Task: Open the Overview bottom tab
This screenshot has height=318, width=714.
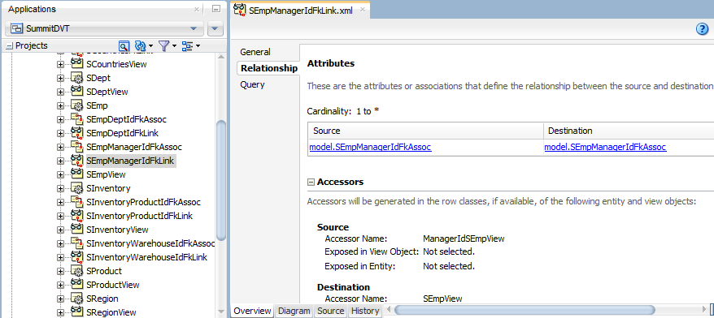Action: click(252, 312)
